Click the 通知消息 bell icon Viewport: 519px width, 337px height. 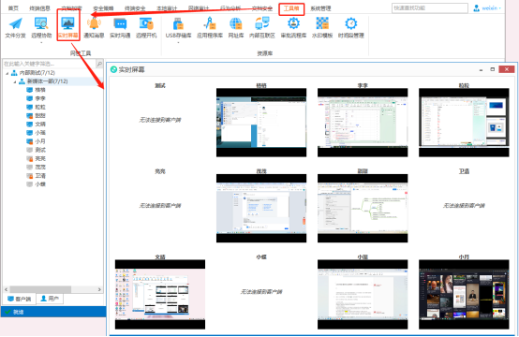(94, 23)
